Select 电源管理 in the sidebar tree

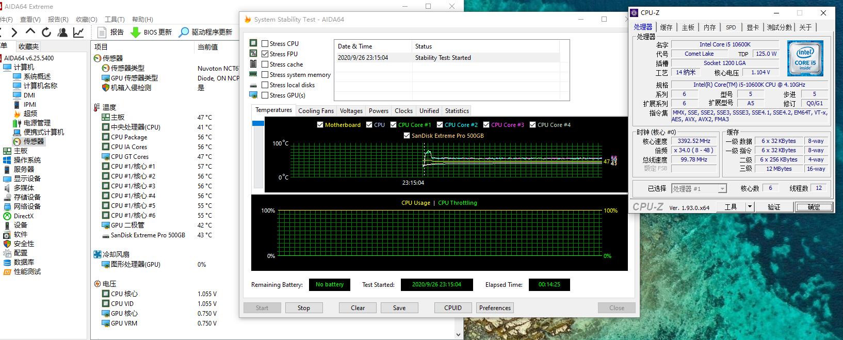pos(37,123)
